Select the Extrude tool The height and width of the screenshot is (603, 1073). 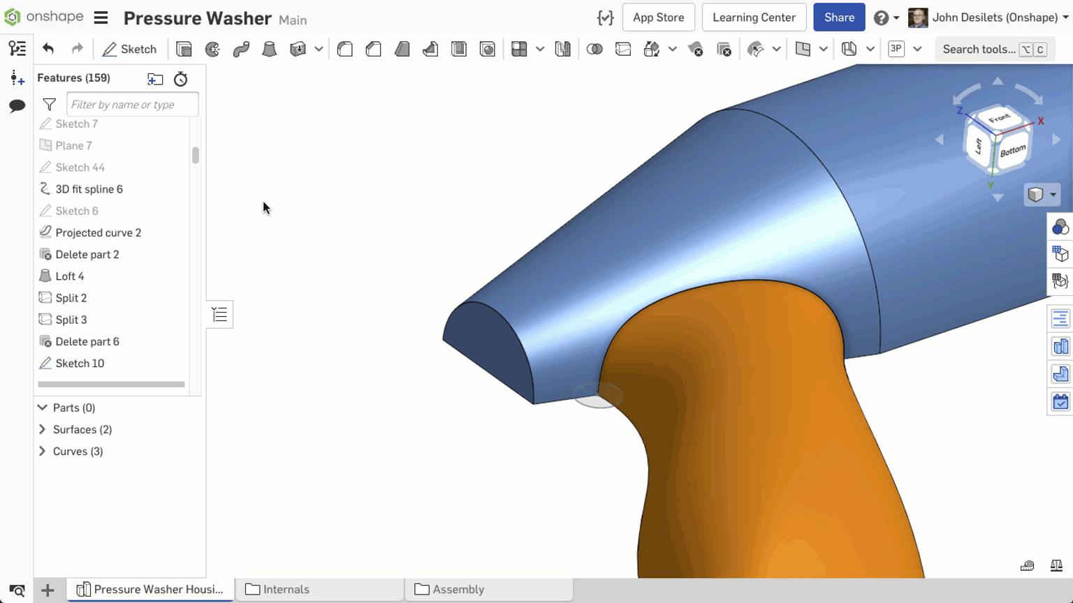point(184,49)
